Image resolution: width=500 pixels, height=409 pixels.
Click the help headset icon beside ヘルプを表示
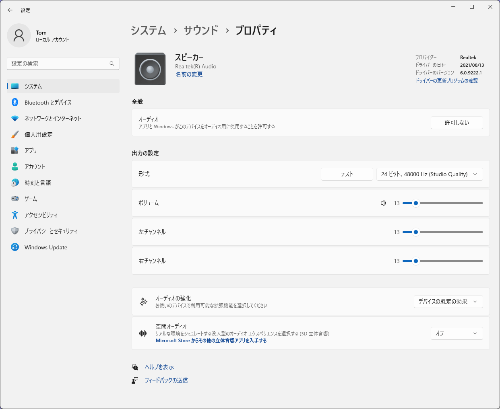coord(135,367)
